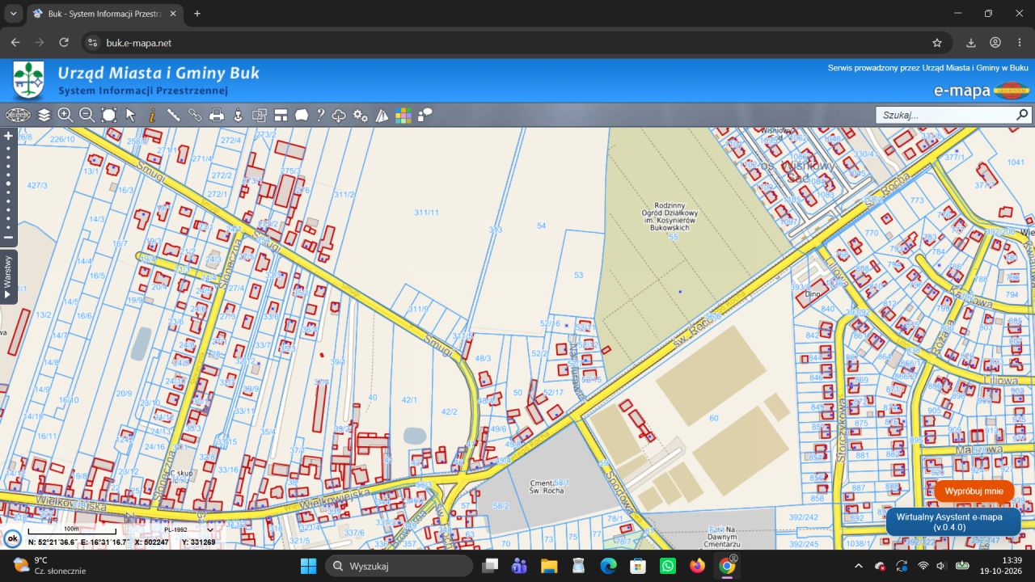Click the chain link tool

click(x=195, y=115)
